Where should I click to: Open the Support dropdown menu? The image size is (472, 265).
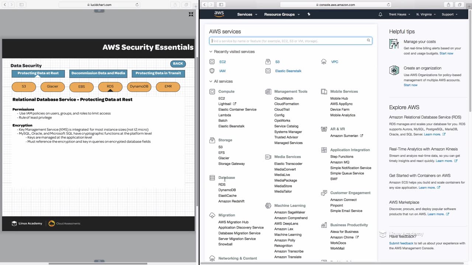click(450, 14)
